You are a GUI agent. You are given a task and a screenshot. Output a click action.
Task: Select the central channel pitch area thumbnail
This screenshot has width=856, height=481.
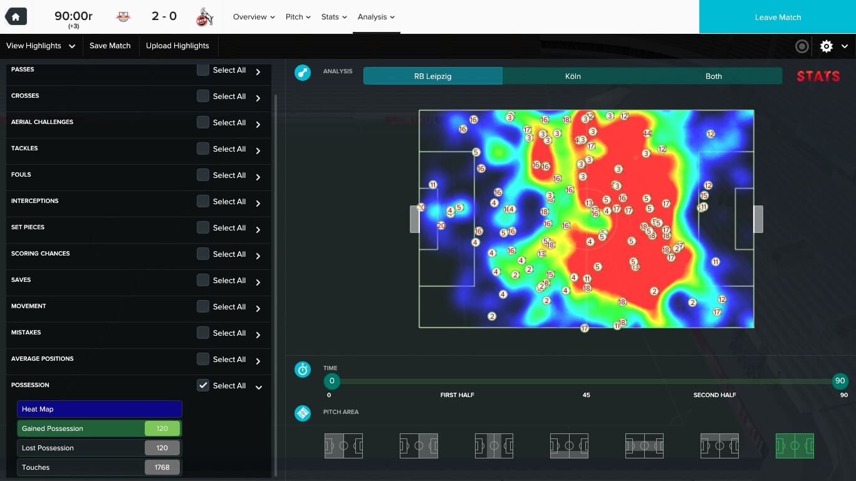(644, 446)
